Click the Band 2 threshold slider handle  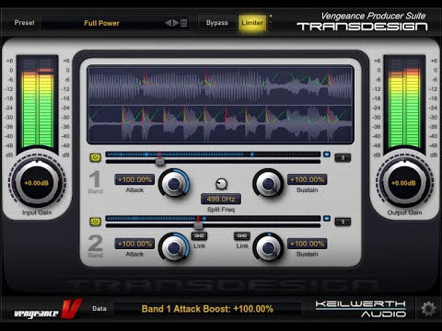click(x=199, y=226)
